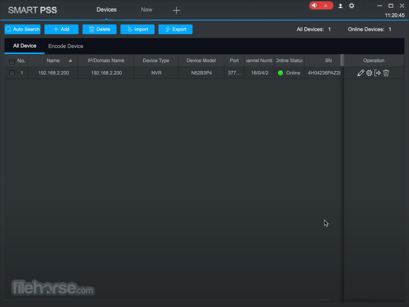Check the box for device row 1
409x307 pixels.
(12, 73)
